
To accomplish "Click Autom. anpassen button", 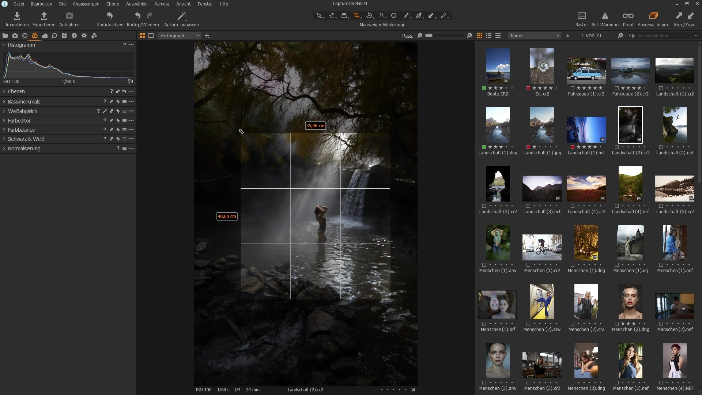I will (181, 19).
